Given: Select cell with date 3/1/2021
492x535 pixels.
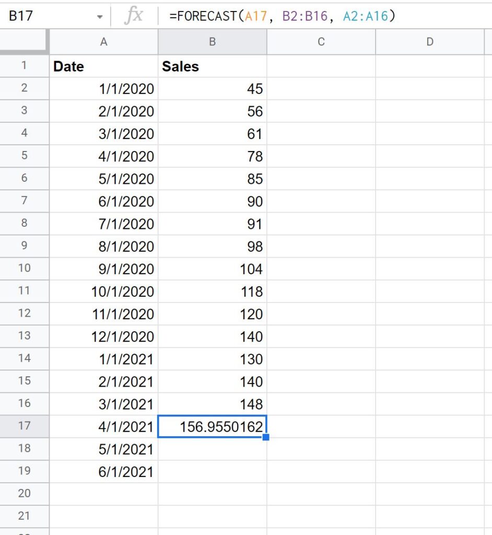Looking at the screenshot, I should [x=104, y=404].
